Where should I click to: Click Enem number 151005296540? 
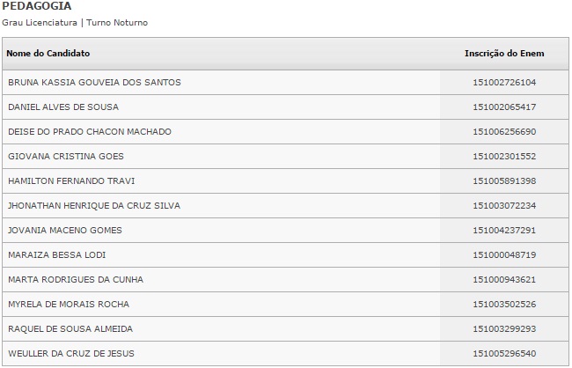pyautogui.click(x=504, y=354)
